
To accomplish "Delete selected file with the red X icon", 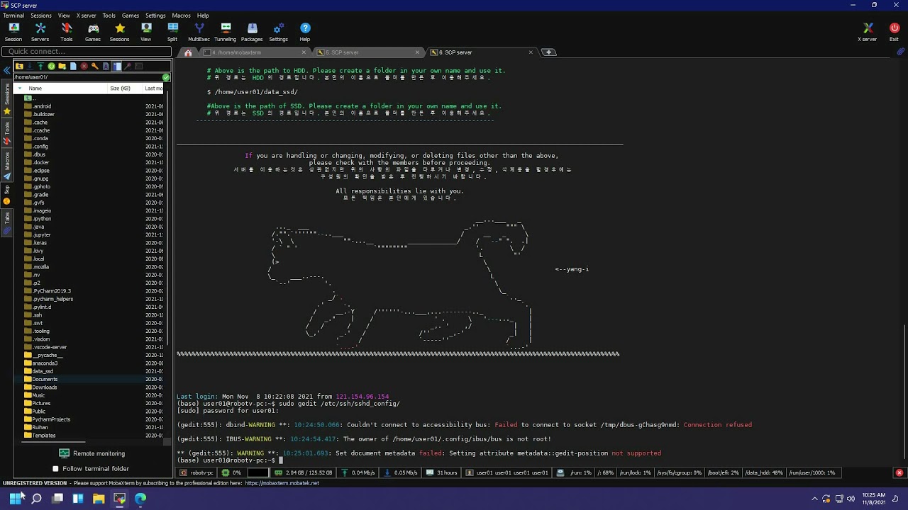I will (84, 66).
